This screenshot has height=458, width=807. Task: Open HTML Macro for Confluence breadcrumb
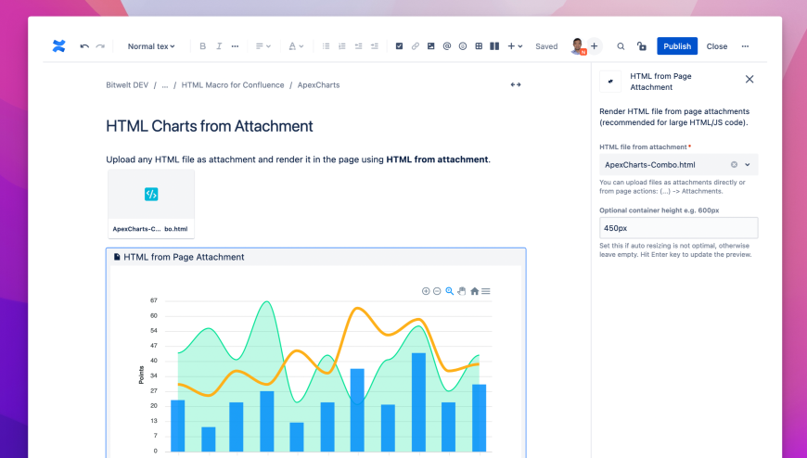[233, 85]
